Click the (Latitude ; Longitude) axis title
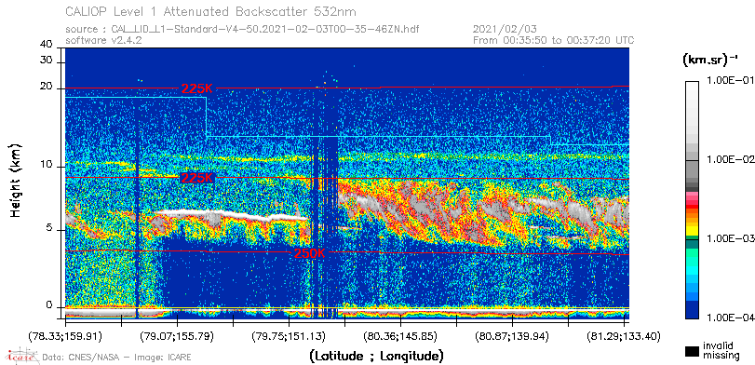The width and height of the screenshot is (755, 365). [x=376, y=357]
